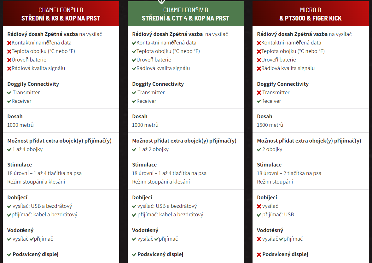Click 'Rádiový dosah Zpětná vazba' heading in Chameleon III
Screen dimensions: 372x263
pos(43,34)
